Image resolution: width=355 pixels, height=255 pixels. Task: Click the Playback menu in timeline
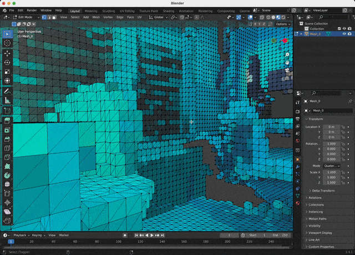point(21,236)
